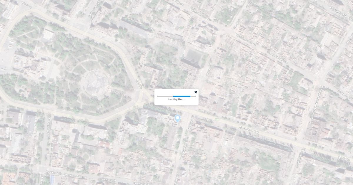Screen dimensions: 353x185
Task: Click the 'Loading Map...' status text
Action: pos(176,99)
